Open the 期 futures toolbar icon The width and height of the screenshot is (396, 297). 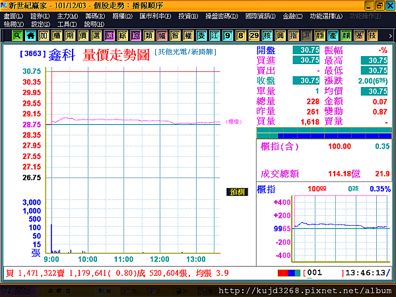pyautogui.click(x=70, y=36)
